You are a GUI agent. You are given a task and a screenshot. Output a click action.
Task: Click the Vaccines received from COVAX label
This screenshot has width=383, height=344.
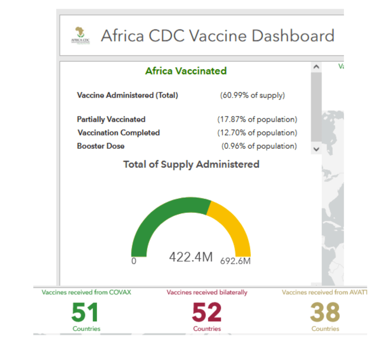86,292
